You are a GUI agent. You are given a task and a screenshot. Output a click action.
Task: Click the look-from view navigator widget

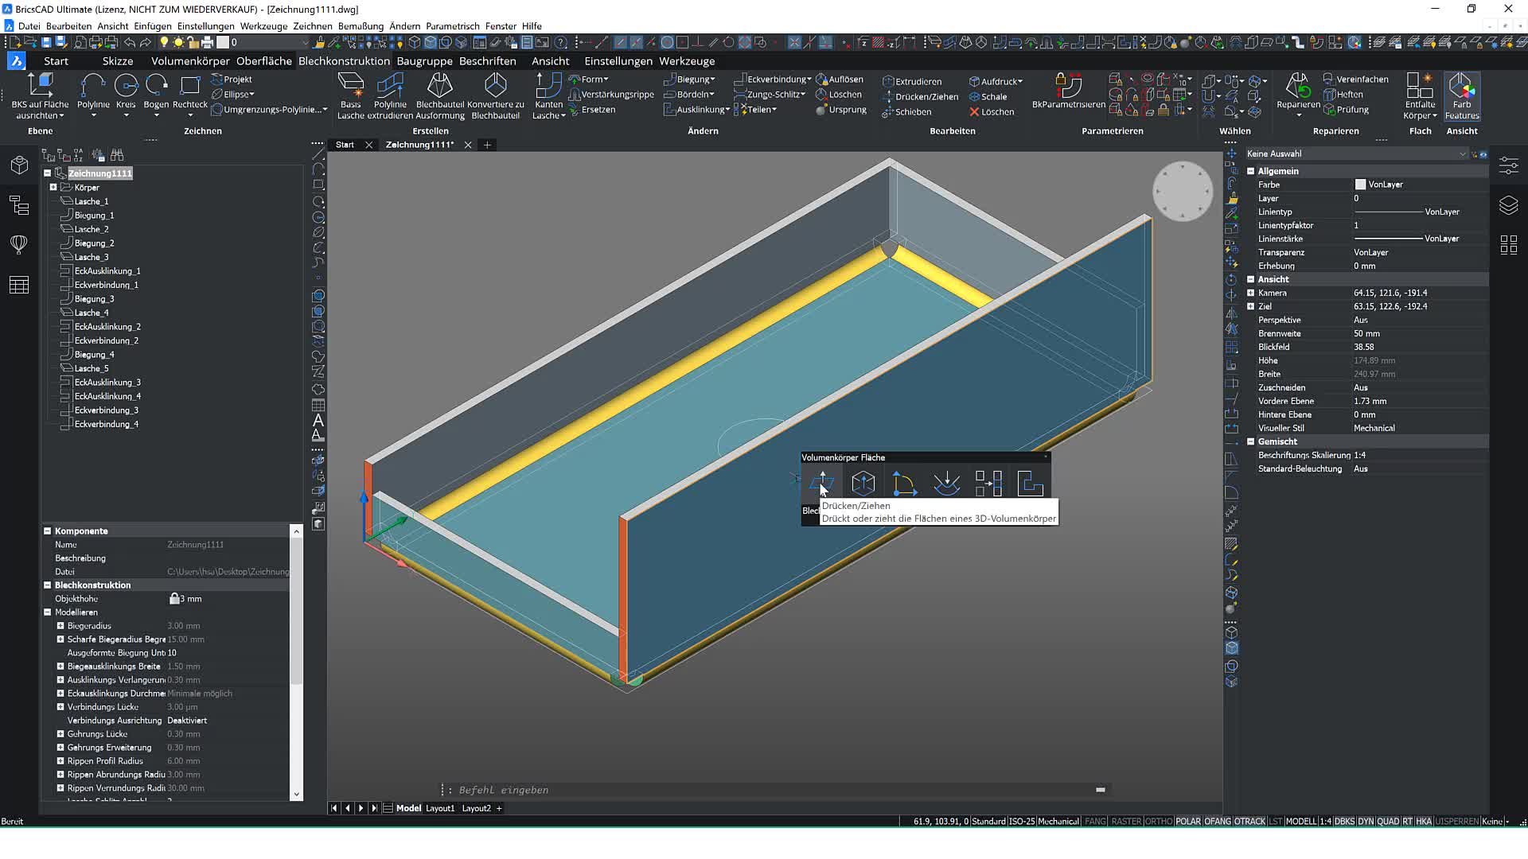coord(1182,192)
